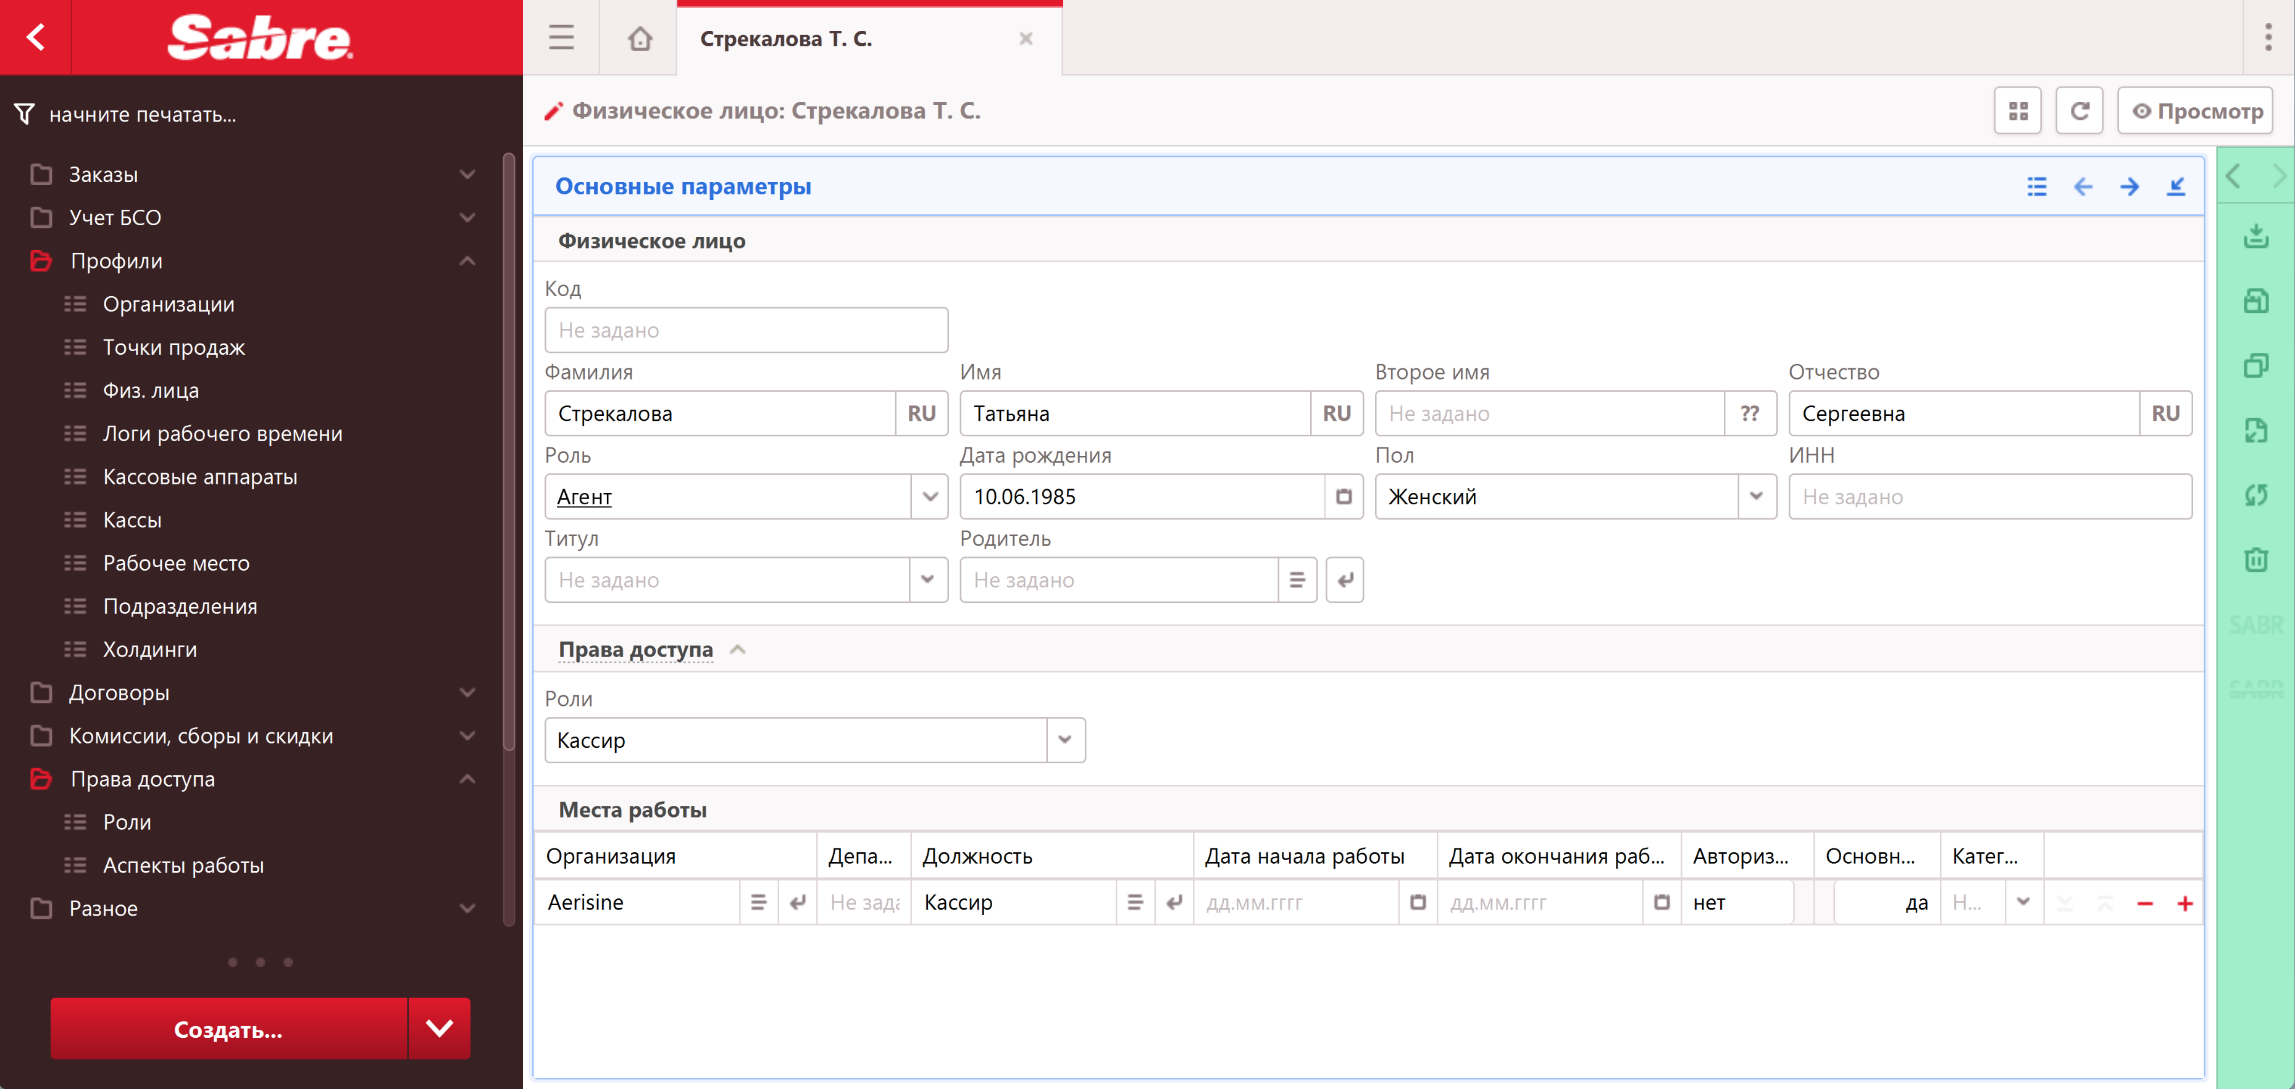Toggle RU language button for Отчество
Viewport: 2295px width, 1089px height.
[2165, 414]
